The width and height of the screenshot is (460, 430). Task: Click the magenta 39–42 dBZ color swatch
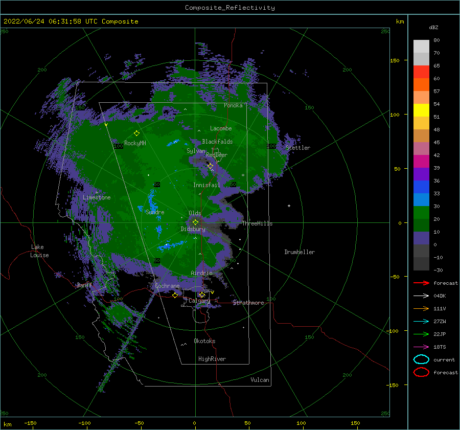[421, 161]
